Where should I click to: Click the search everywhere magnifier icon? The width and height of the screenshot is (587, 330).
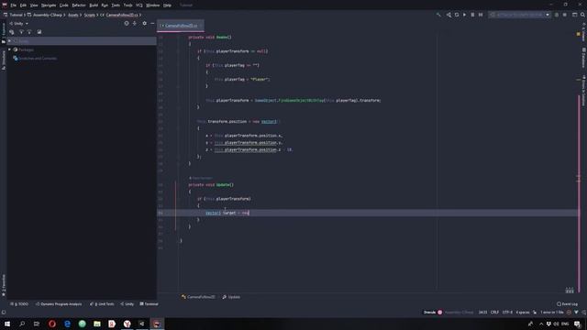(582, 15)
